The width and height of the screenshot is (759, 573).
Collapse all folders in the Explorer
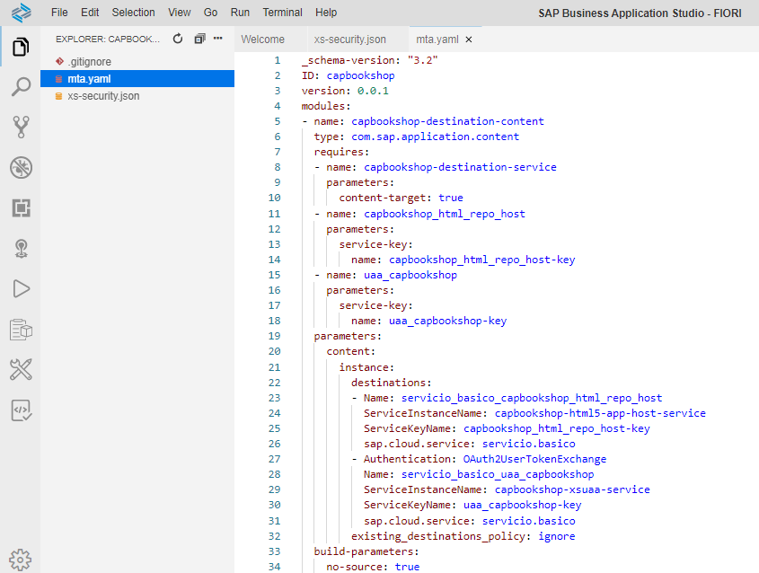[199, 40]
